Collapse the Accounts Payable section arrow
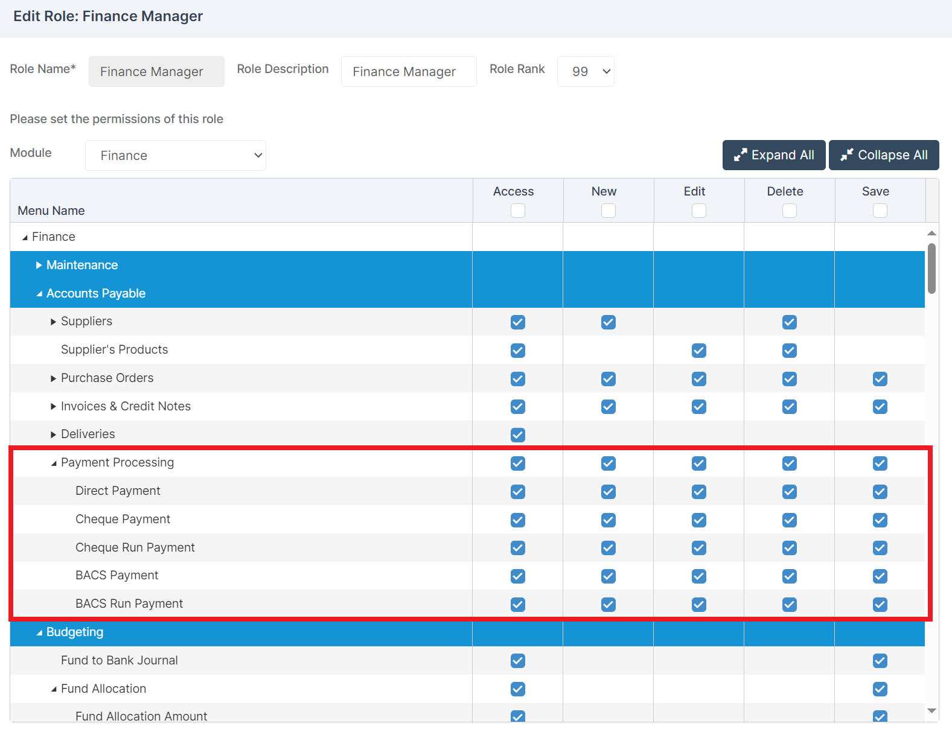 coord(39,294)
